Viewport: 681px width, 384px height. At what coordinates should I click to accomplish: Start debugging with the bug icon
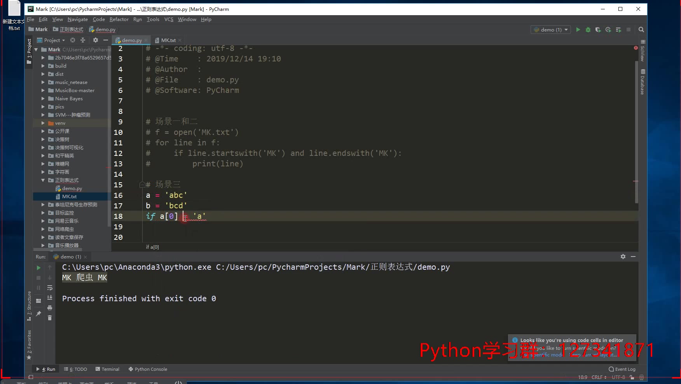point(588,29)
